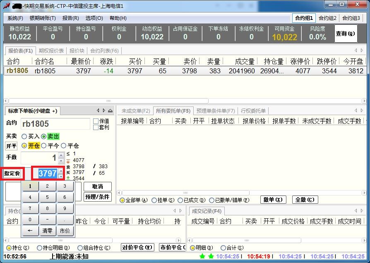Collapse order panel with eject-style triangle icon
The width and height of the screenshot is (370, 263).
(111, 111)
